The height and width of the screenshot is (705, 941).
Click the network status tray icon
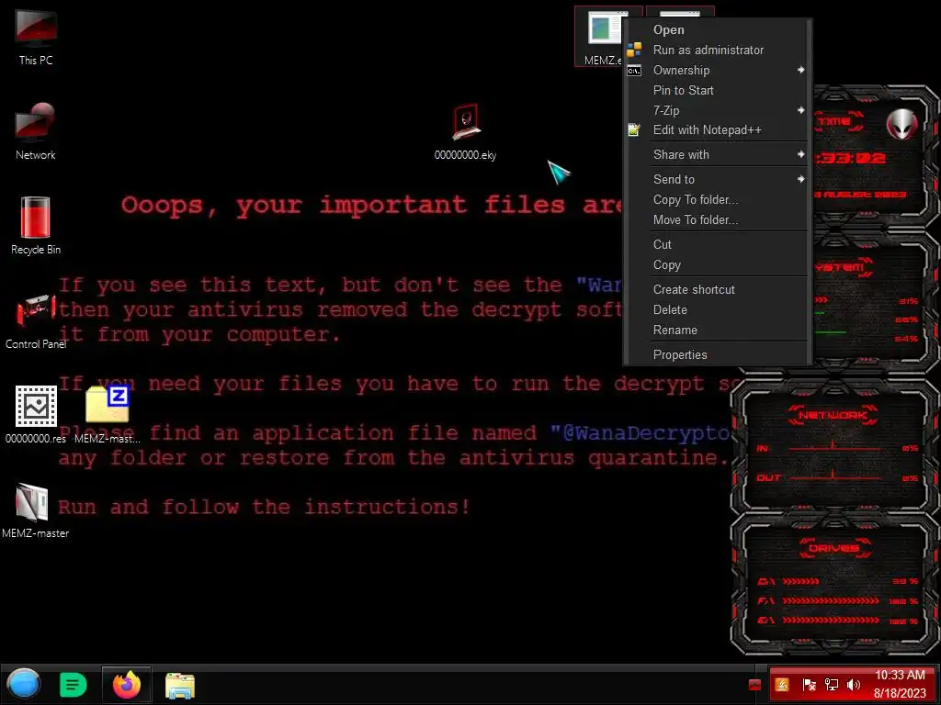point(831,684)
